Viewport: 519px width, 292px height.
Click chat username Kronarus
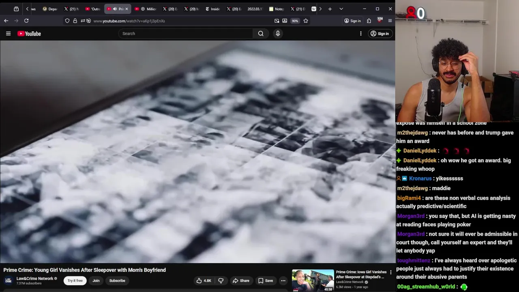point(420,178)
